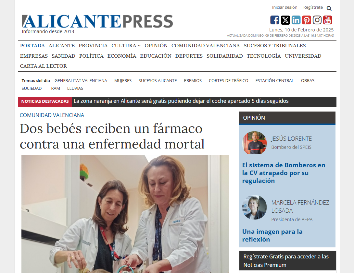Image resolution: width=354 pixels, height=273 pixels.
Task: Open the X (Twitter) social icon
Action: (x=285, y=20)
